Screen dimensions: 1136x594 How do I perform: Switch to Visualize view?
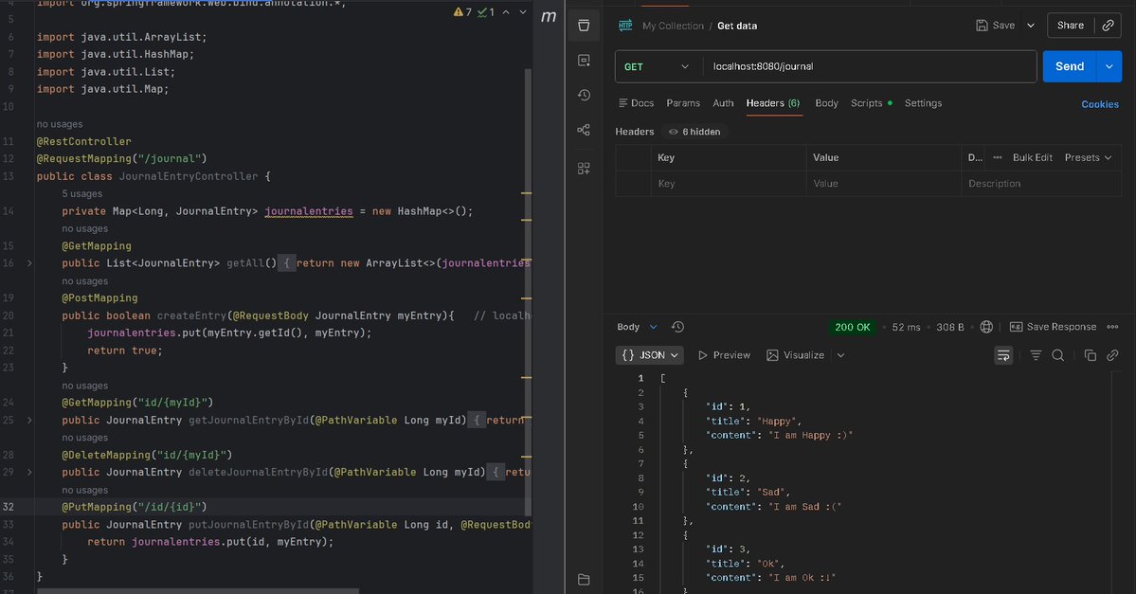click(795, 355)
